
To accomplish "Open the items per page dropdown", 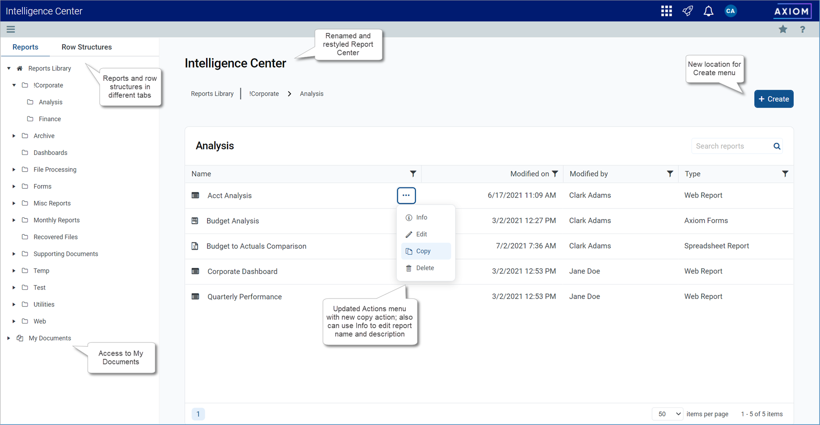I will [667, 414].
